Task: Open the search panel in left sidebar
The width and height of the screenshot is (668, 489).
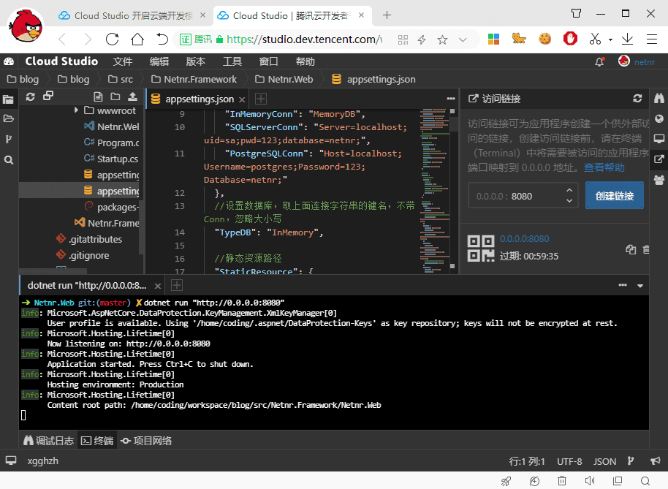Action: (9, 159)
